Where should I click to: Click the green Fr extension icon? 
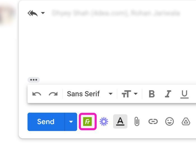tap(87, 121)
